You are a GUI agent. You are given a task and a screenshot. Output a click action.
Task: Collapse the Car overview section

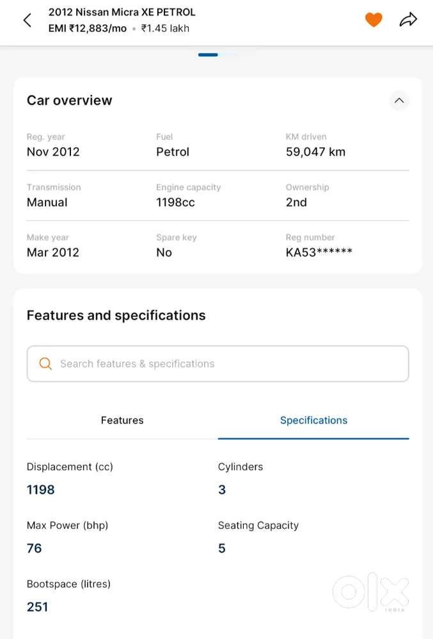point(399,100)
